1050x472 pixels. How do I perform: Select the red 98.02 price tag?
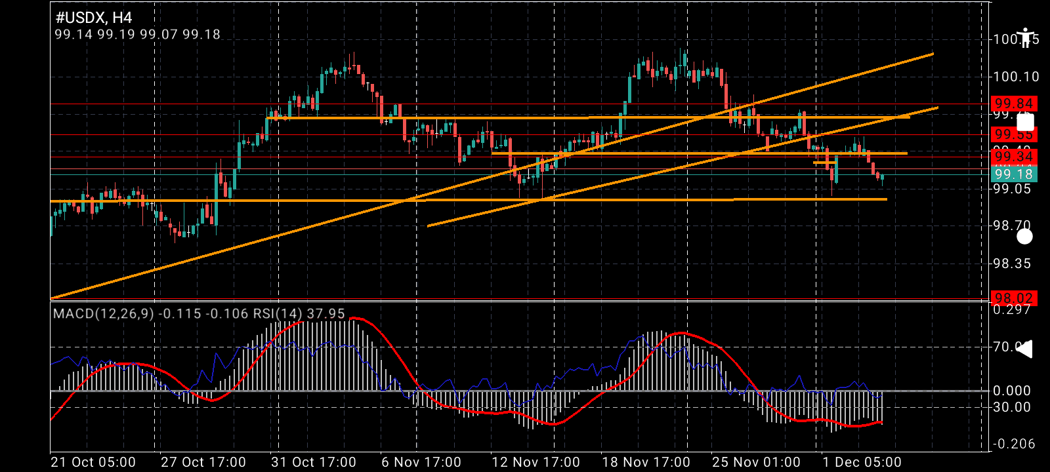tap(1014, 298)
